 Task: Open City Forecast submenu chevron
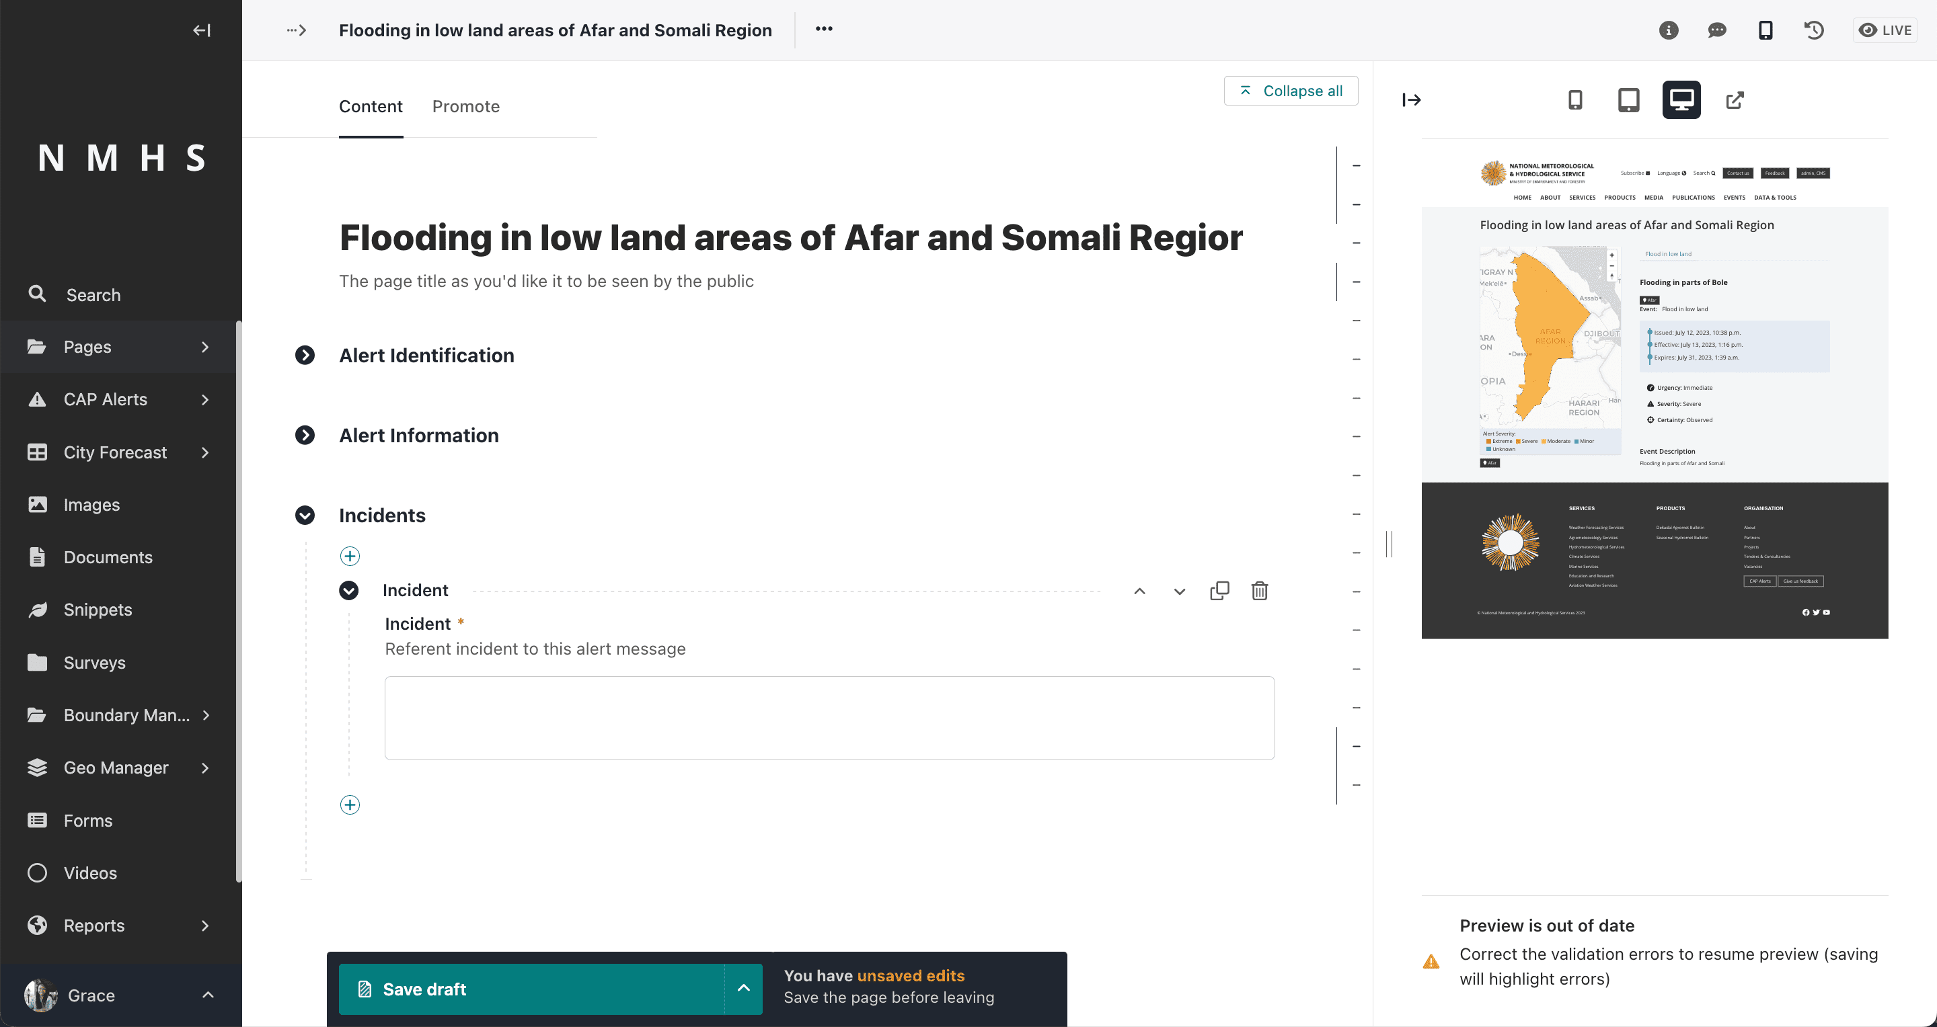[x=205, y=452]
